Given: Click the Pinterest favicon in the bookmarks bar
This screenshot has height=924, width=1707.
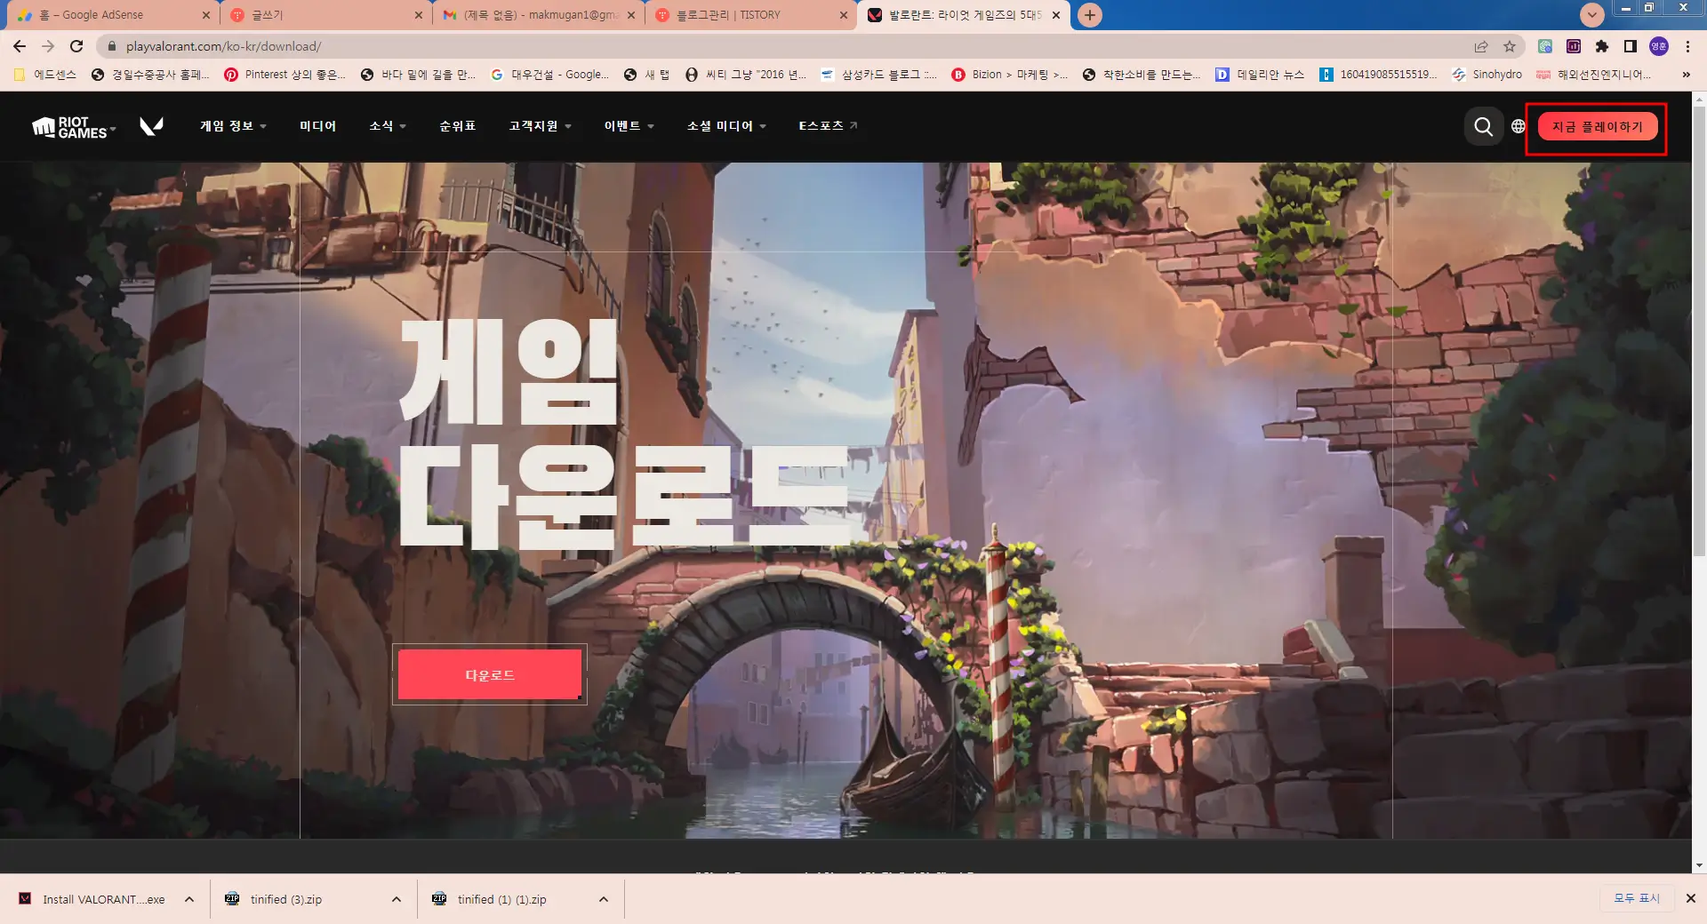Looking at the screenshot, I should coord(231,75).
